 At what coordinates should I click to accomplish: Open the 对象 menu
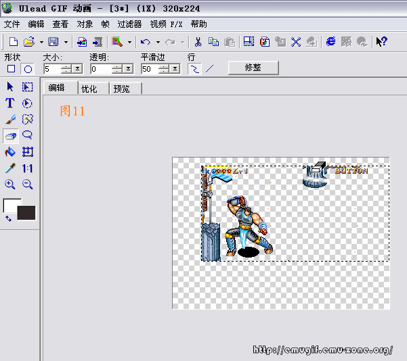point(85,24)
